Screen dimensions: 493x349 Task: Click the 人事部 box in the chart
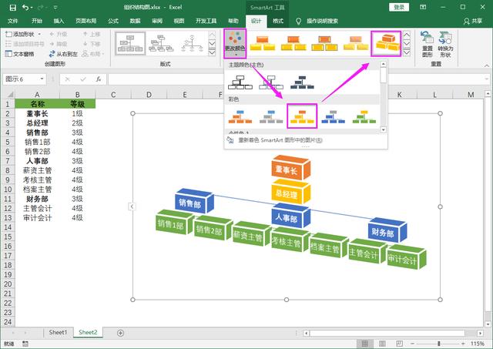290,216
